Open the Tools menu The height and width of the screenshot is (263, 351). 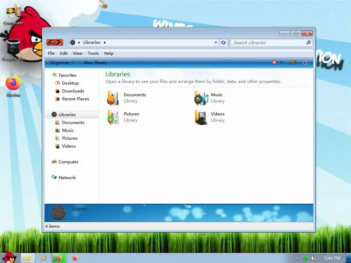pos(93,53)
